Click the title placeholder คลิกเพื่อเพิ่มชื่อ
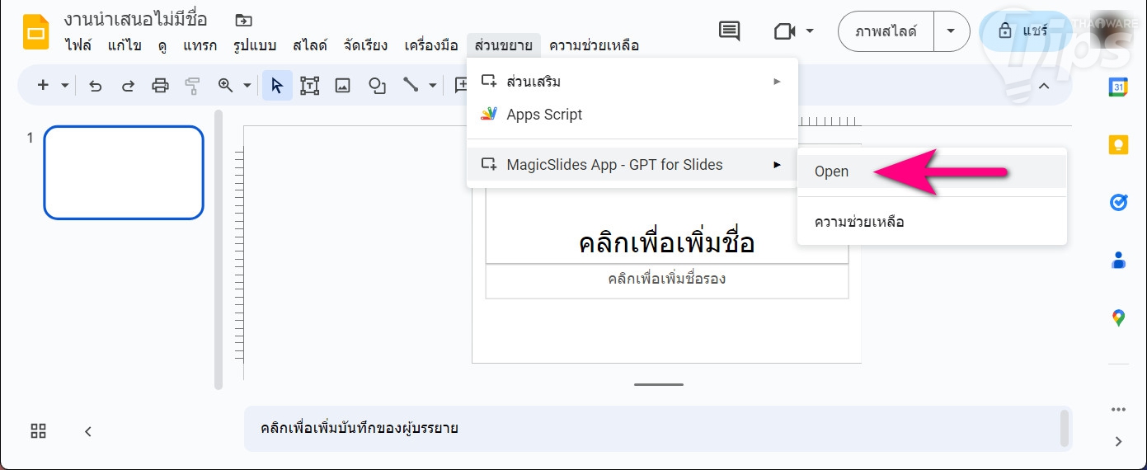 (667, 242)
